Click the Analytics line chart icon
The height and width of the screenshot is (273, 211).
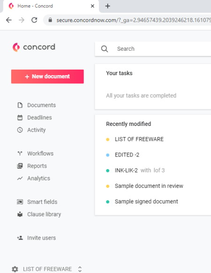click(20, 178)
